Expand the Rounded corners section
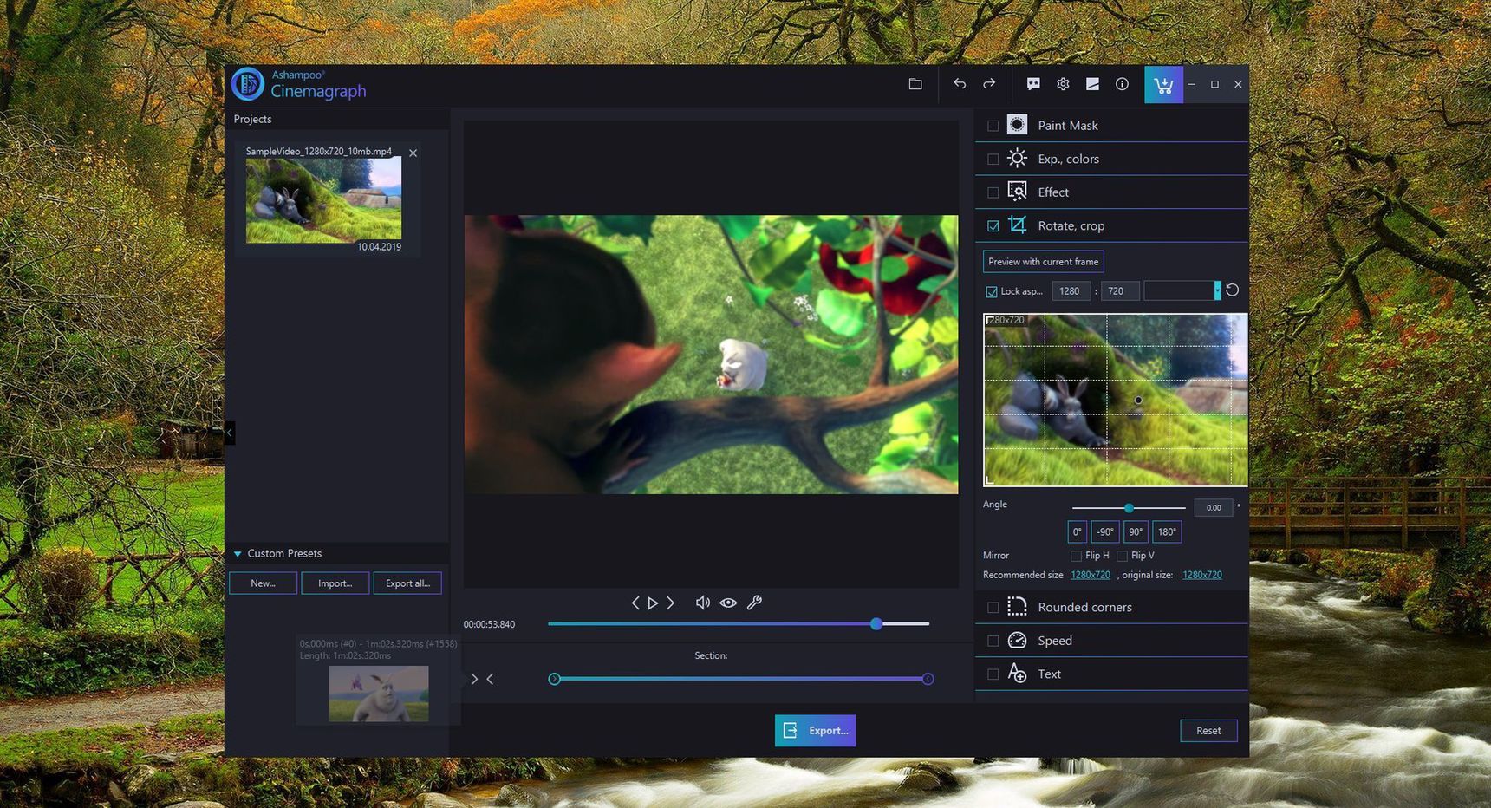The width and height of the screenshot is (1491, 808). (1111, 607)
